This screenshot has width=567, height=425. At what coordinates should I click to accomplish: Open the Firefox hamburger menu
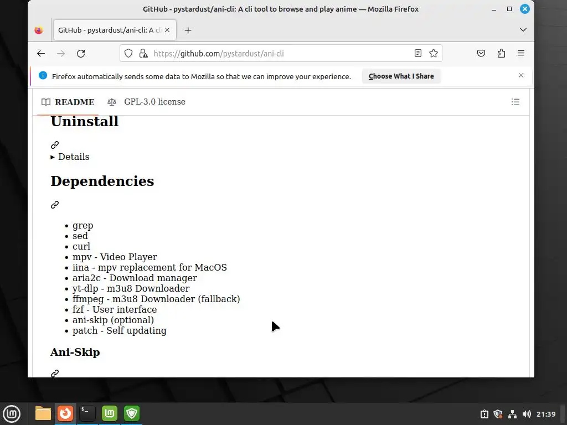coord(521,54)
